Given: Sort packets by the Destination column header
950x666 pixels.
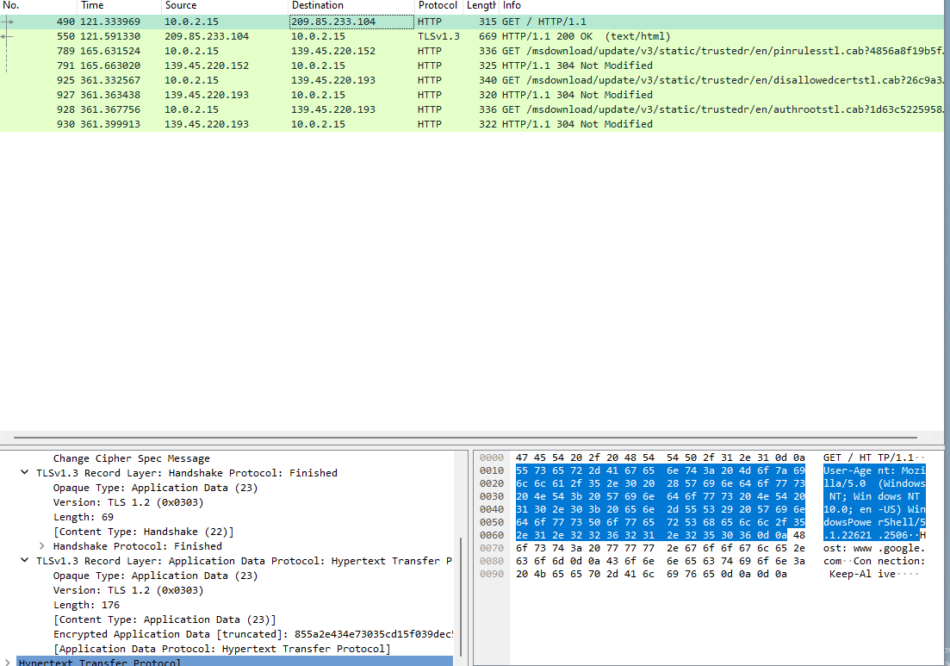Looking at the screenshot, I should 352,5.
